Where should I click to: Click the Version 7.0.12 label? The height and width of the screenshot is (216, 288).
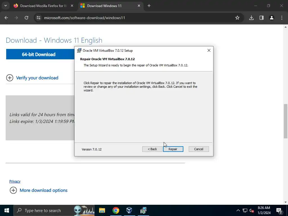tap(91, 149)
